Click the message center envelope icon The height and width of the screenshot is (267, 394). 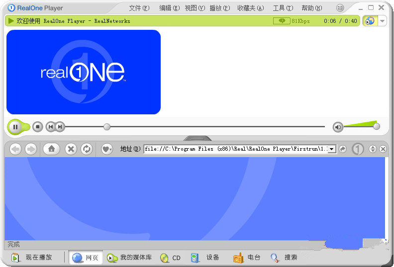340,8
